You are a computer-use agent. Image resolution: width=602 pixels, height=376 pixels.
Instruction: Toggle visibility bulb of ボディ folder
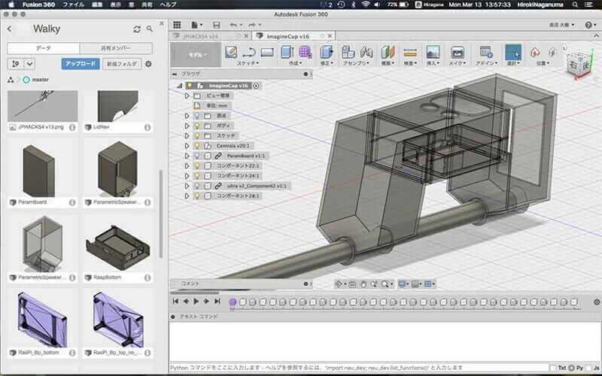click(197, 126)
